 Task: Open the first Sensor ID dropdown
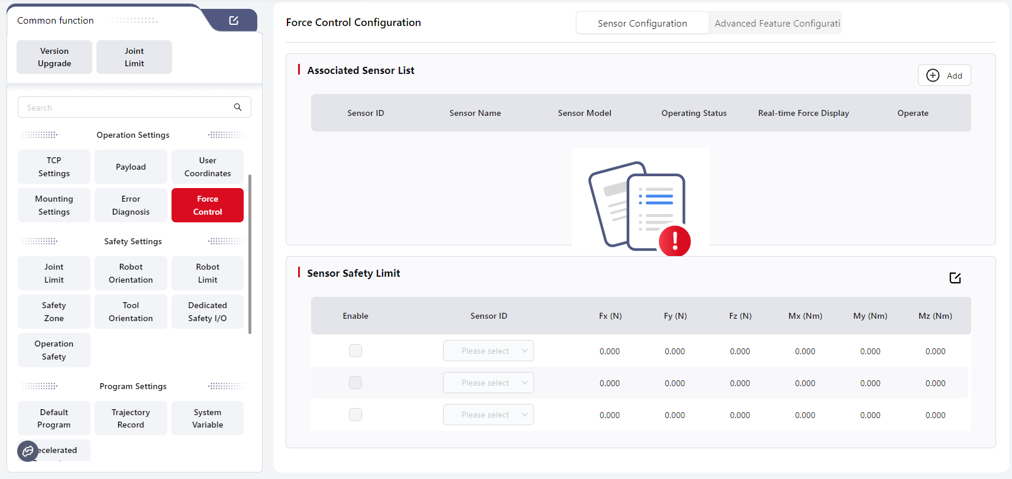coord(488,351)
